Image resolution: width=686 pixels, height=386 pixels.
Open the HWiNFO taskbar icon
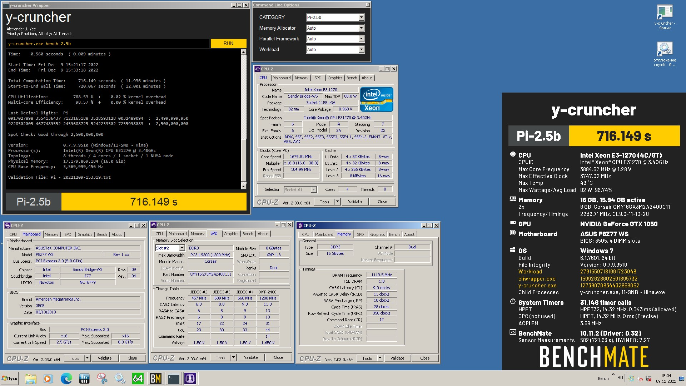(x=84, y=378)
